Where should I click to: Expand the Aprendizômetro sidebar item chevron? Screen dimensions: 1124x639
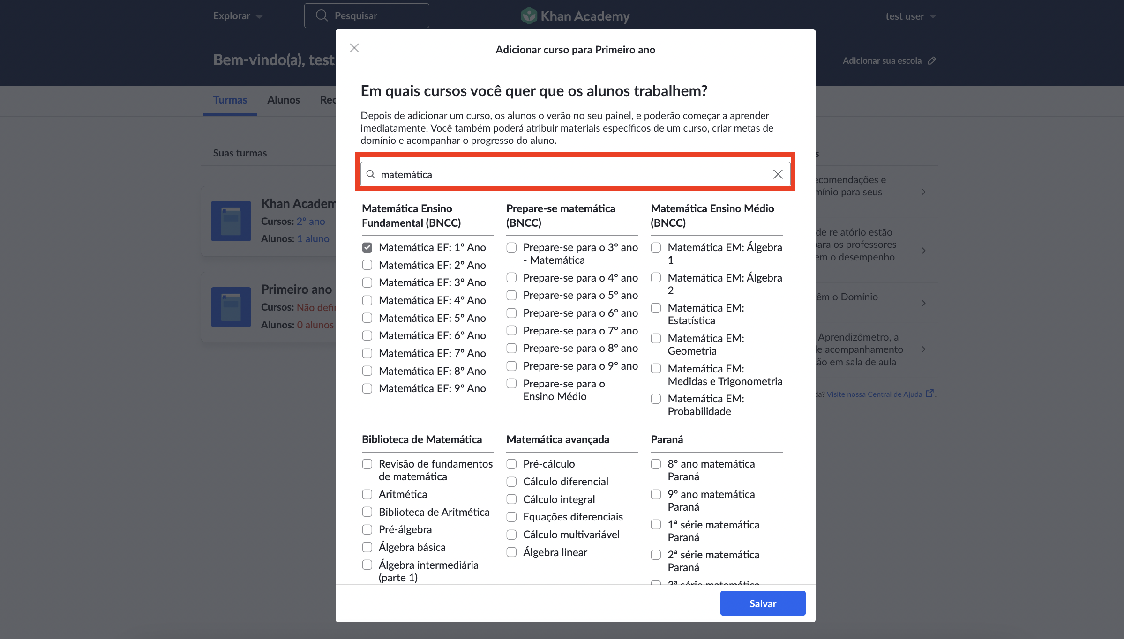[923, 349]
